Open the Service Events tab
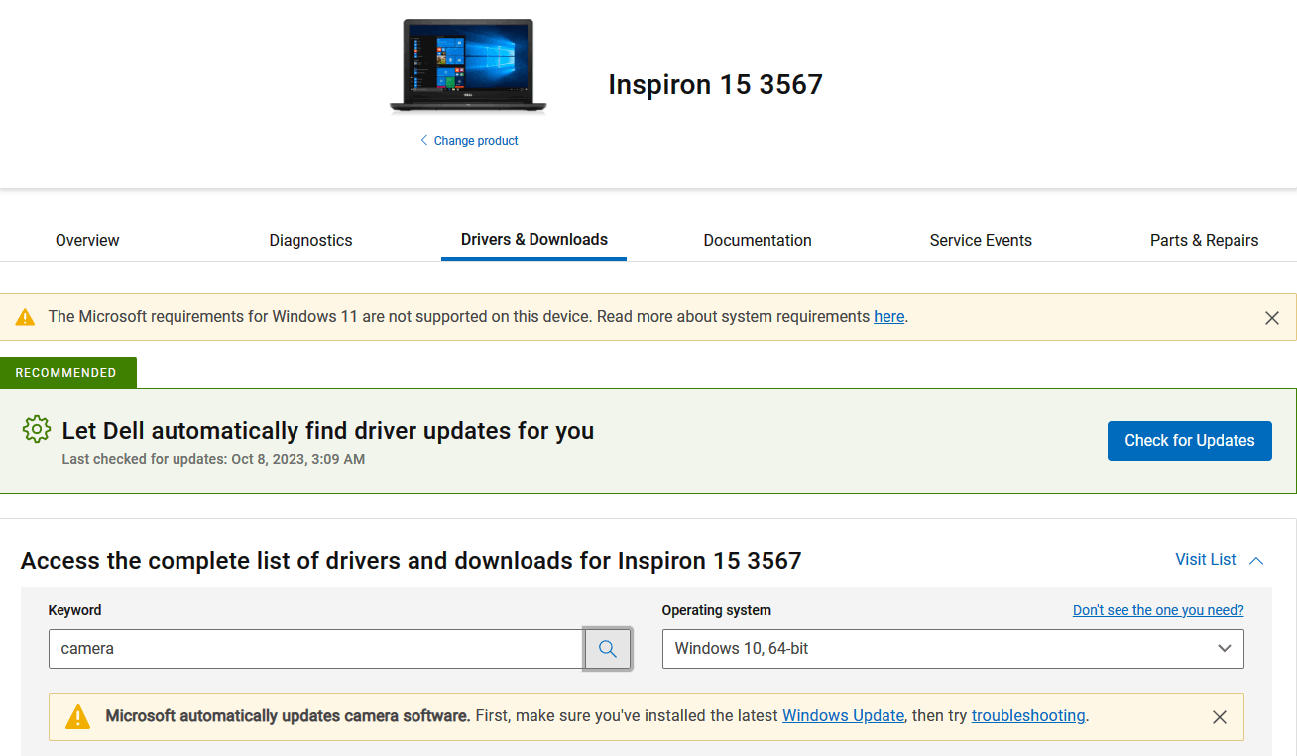Viewport: 1297px width, 756px height. 980,240
